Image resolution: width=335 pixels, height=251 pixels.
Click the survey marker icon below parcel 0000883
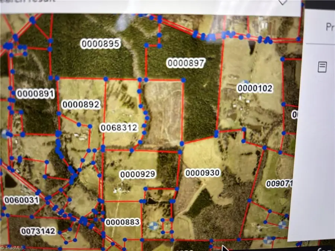pos(153,226)
